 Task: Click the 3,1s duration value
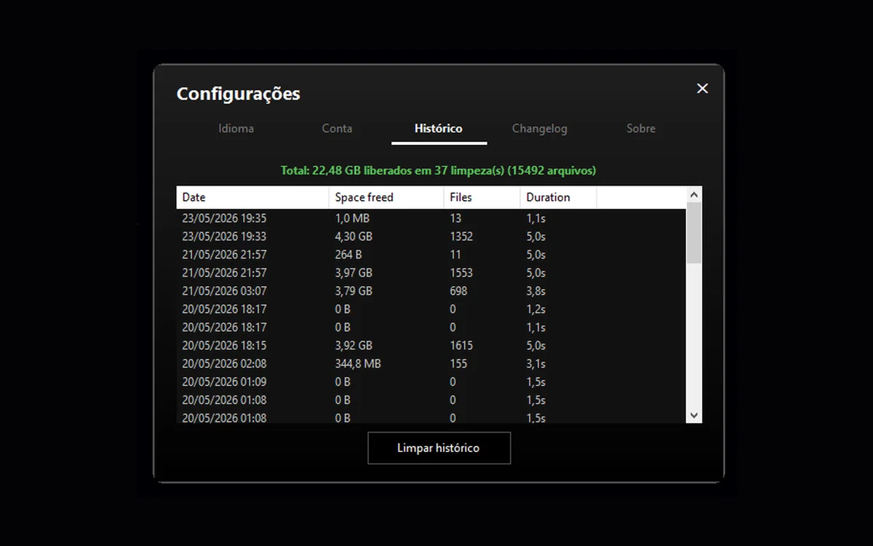[x=536, y=363]
